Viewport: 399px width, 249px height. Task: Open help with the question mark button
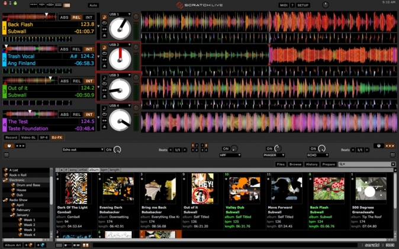(292, 5)
